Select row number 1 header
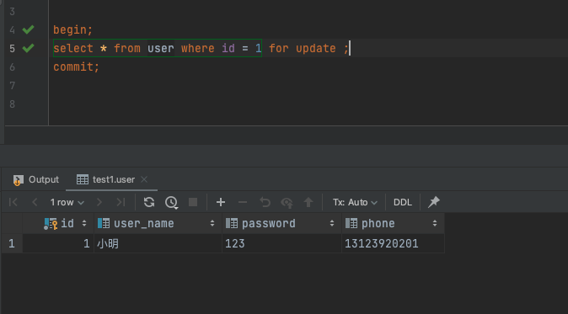 (12, 243)
